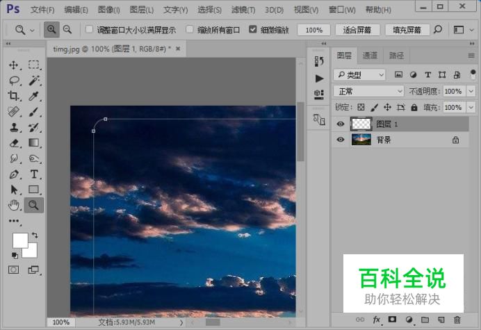Click the 适合屏幕 button
Screen dimensions: 481x330
[357, 30]
